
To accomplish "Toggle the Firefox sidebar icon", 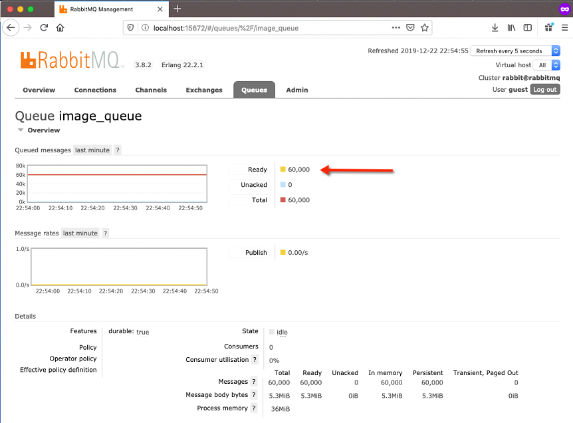I will tap(526, 27).
